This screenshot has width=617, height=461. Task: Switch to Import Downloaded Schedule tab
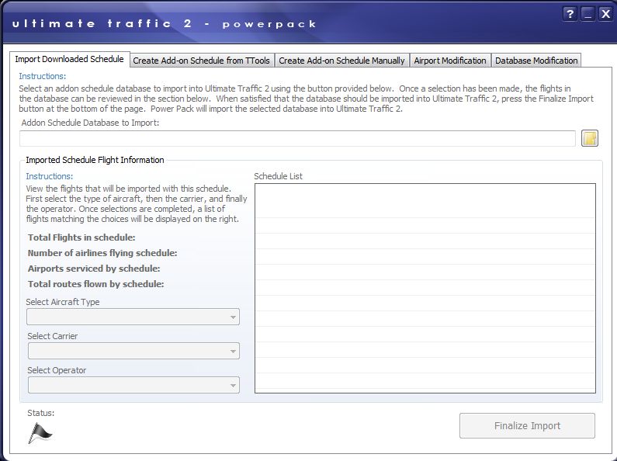pyautogui.click(x=69, y=60)
